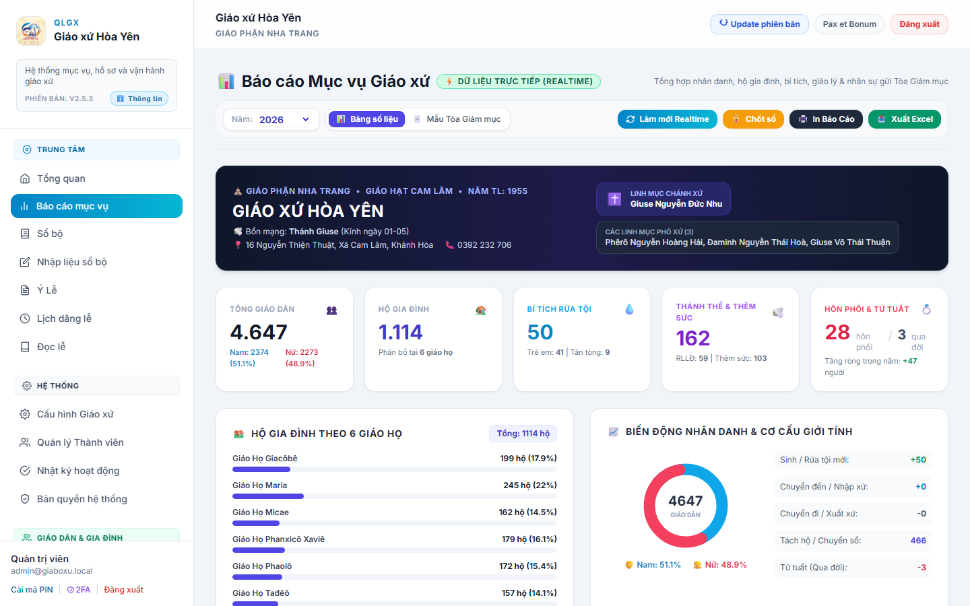Image resolution: width=970 pixels, height=606 pixels.
Task: Click the Tử tuất (Qua đời) row
Action: point(853,568)
